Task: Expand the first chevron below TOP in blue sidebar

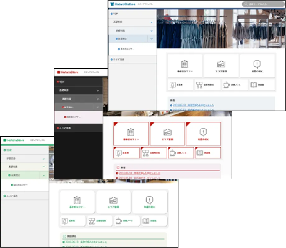Action: (x=151, y=22)
